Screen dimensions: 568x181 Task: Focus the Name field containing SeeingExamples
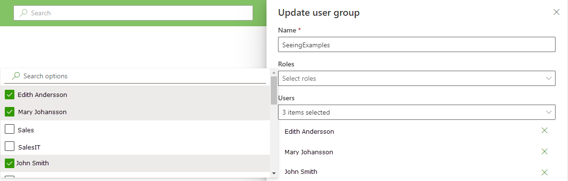[x=417, y=44]
